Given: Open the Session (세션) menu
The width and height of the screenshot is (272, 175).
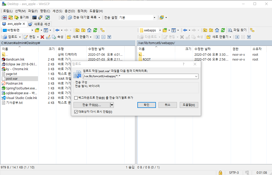Looking at the screenshot, I should click(x=58, y=11).
